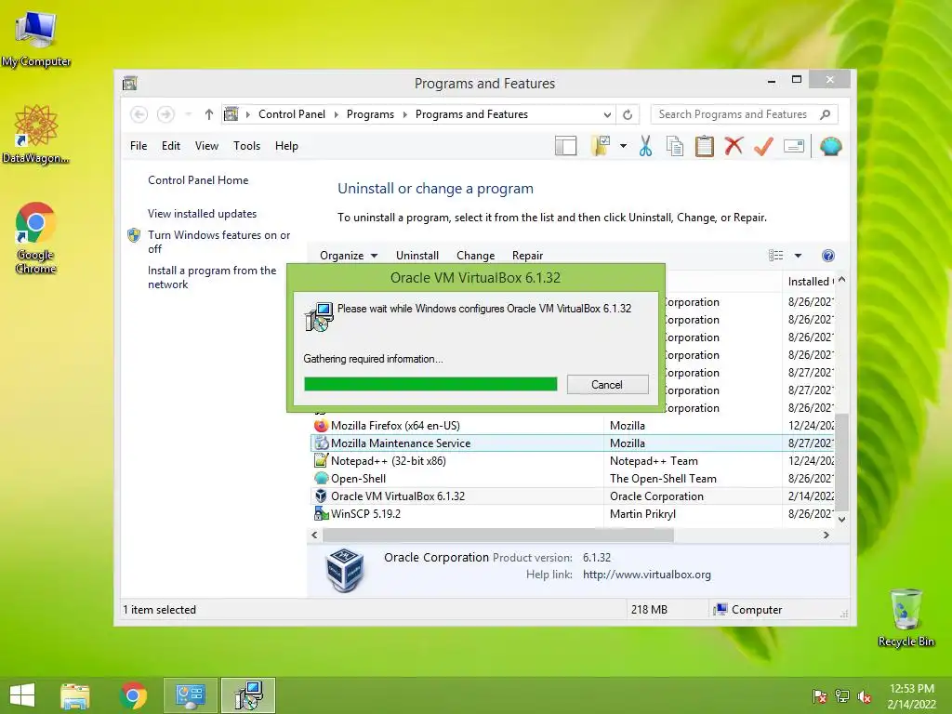Open the Edit menu
The height and width of the screenshot is (714, 952).
[x=171, y=146]
